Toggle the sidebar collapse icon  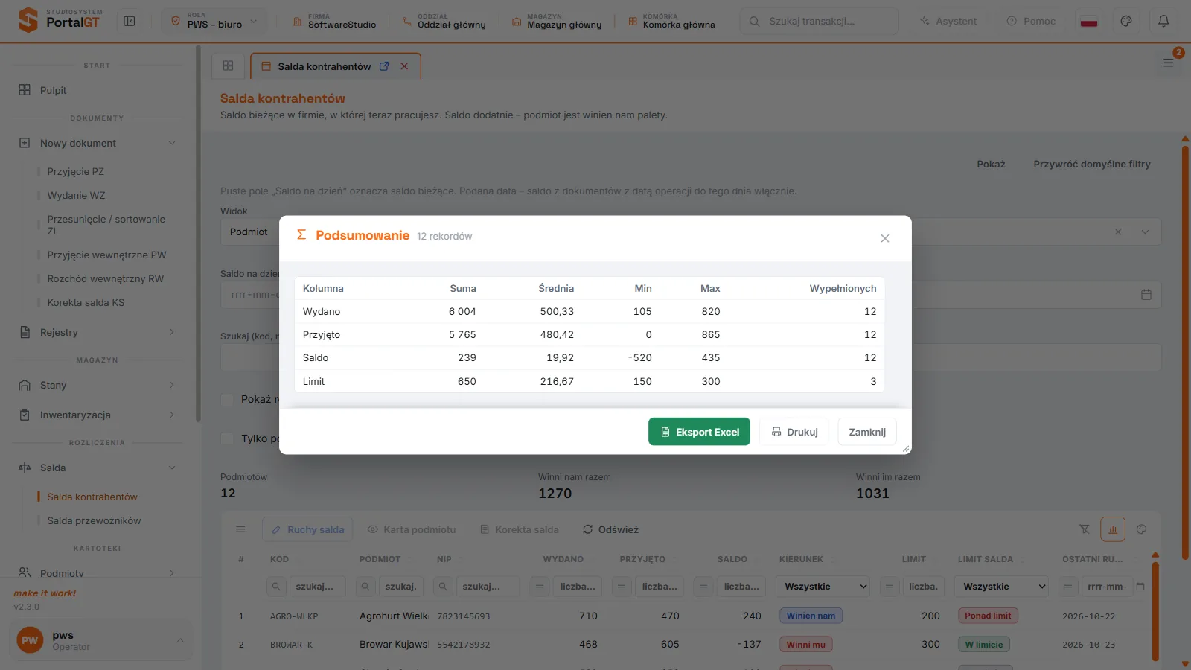pyautogui.click(x=130, y=21)
